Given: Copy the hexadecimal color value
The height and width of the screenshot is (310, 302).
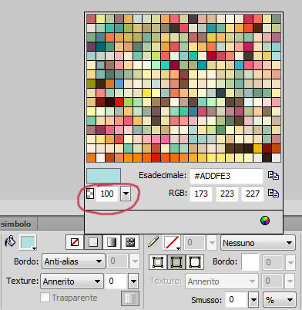Looking at the screenshot, I should (273, 176).
